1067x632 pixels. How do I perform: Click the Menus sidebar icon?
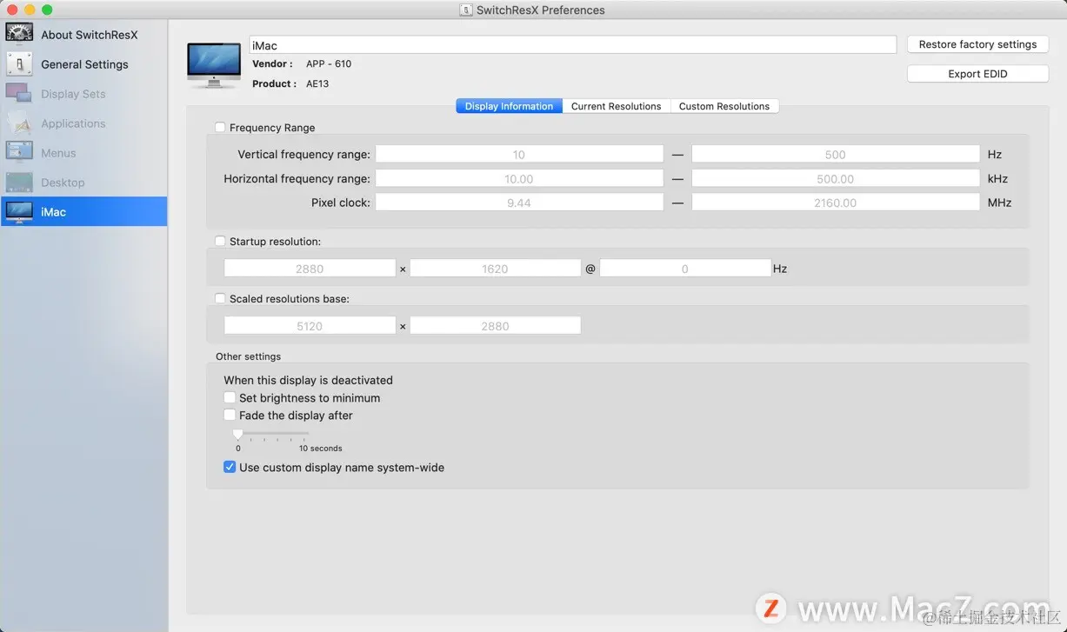coord(19,152)
